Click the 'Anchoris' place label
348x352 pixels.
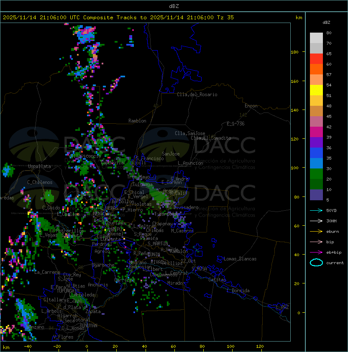coord(98,285)
